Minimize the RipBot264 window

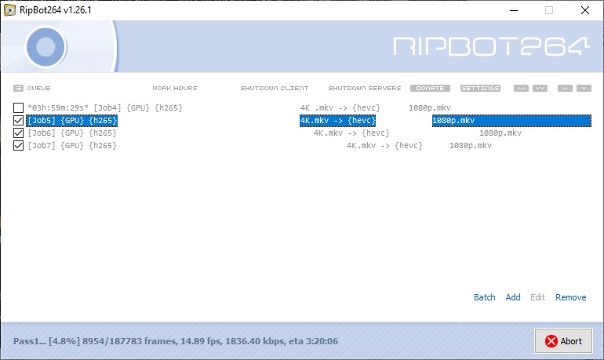[x=514, y=10]
